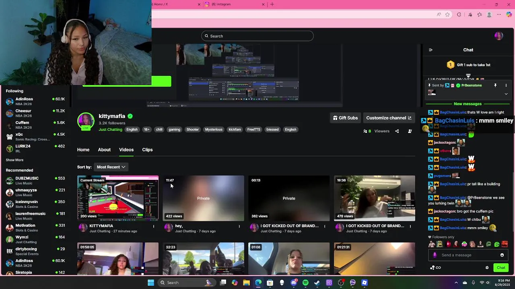Click the 18+ tag
515x289 pixels.
(147, 130)
